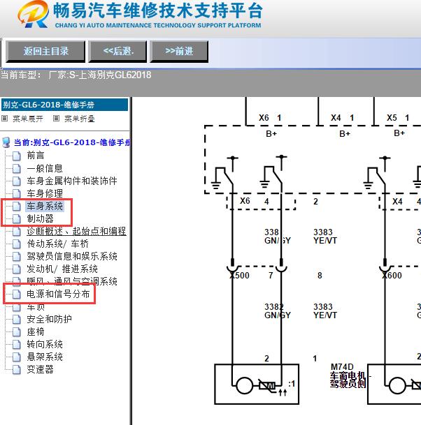Open the 一般信息 chapter
This screenshot has height=425, width=421.
[45, 168]
